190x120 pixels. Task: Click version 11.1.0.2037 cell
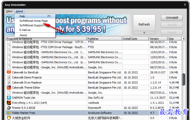click(158, 98)
